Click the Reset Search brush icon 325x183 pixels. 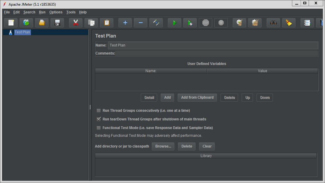click(x=289, y=23)
